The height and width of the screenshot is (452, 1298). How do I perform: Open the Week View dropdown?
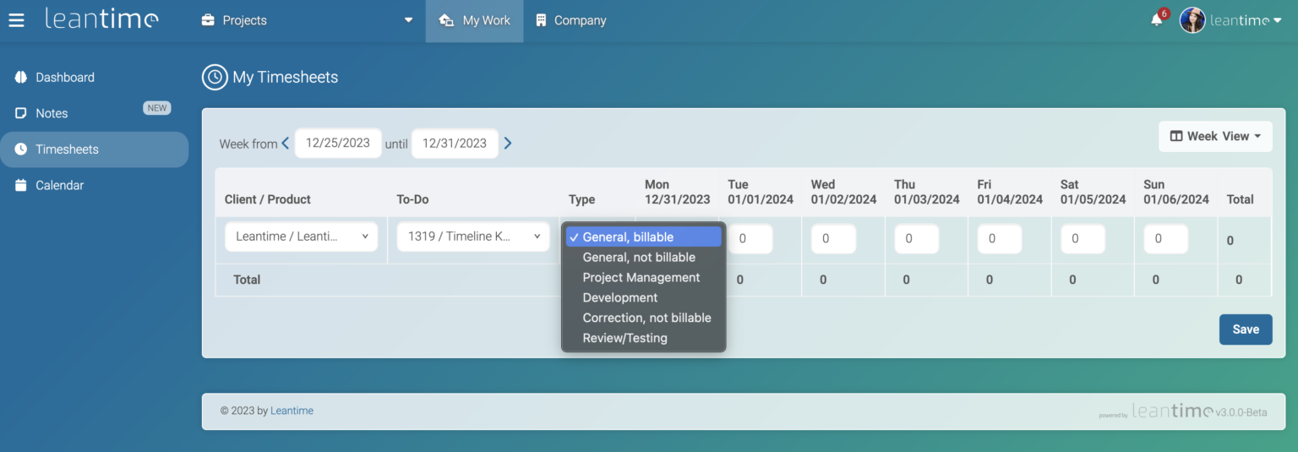point(1215,136)
